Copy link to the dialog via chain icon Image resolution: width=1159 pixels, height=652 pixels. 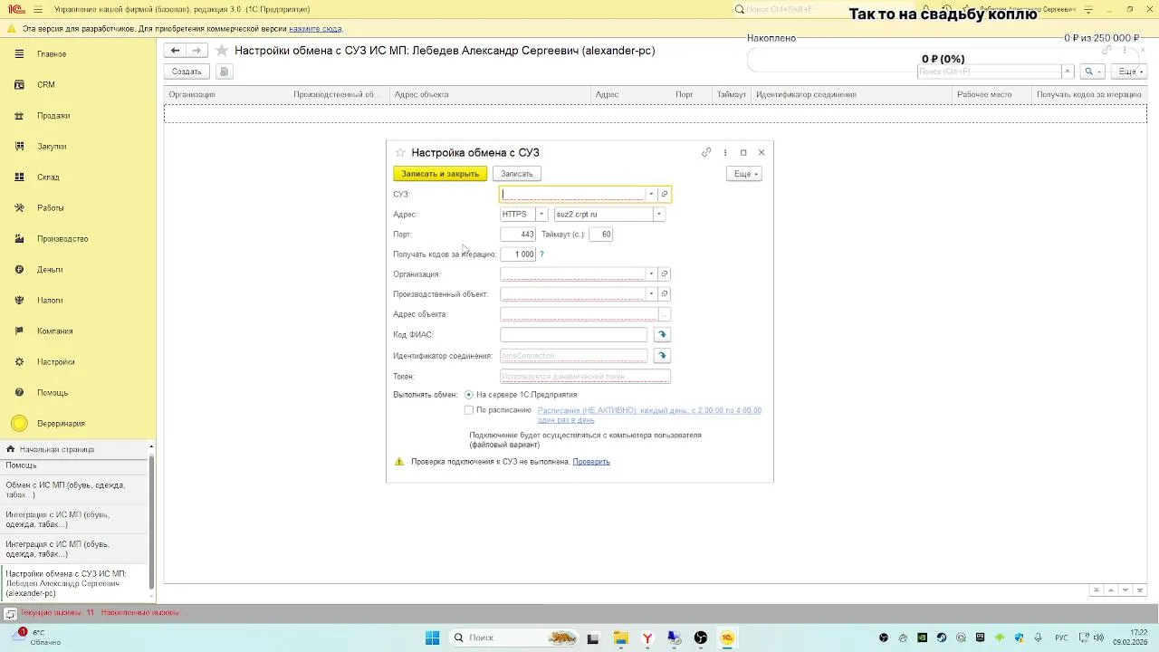pos(706,152)
